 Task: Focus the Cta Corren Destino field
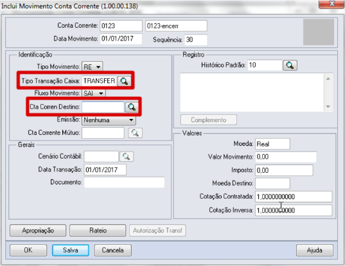(103, 107)
